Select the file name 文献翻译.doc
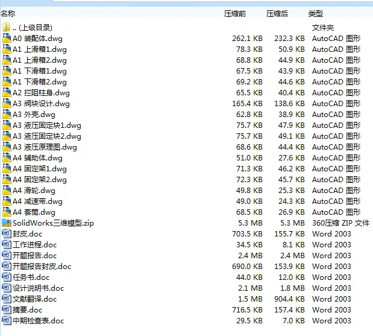 (35, 299)
